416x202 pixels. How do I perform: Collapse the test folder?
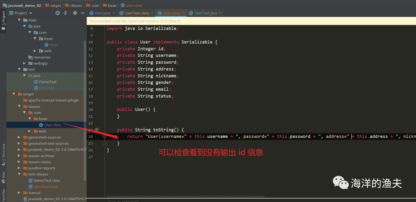[19, 69]
